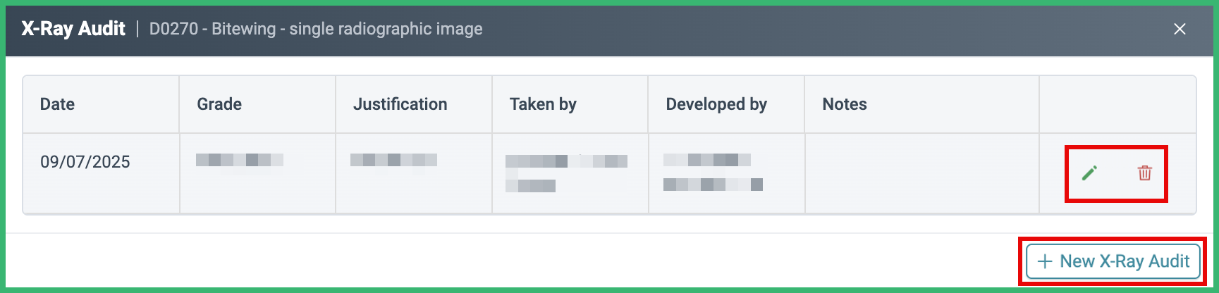Delete the 09/07/2025 audit via the trash icon
The image size is (1219, 293).
tap(1145, 173)
